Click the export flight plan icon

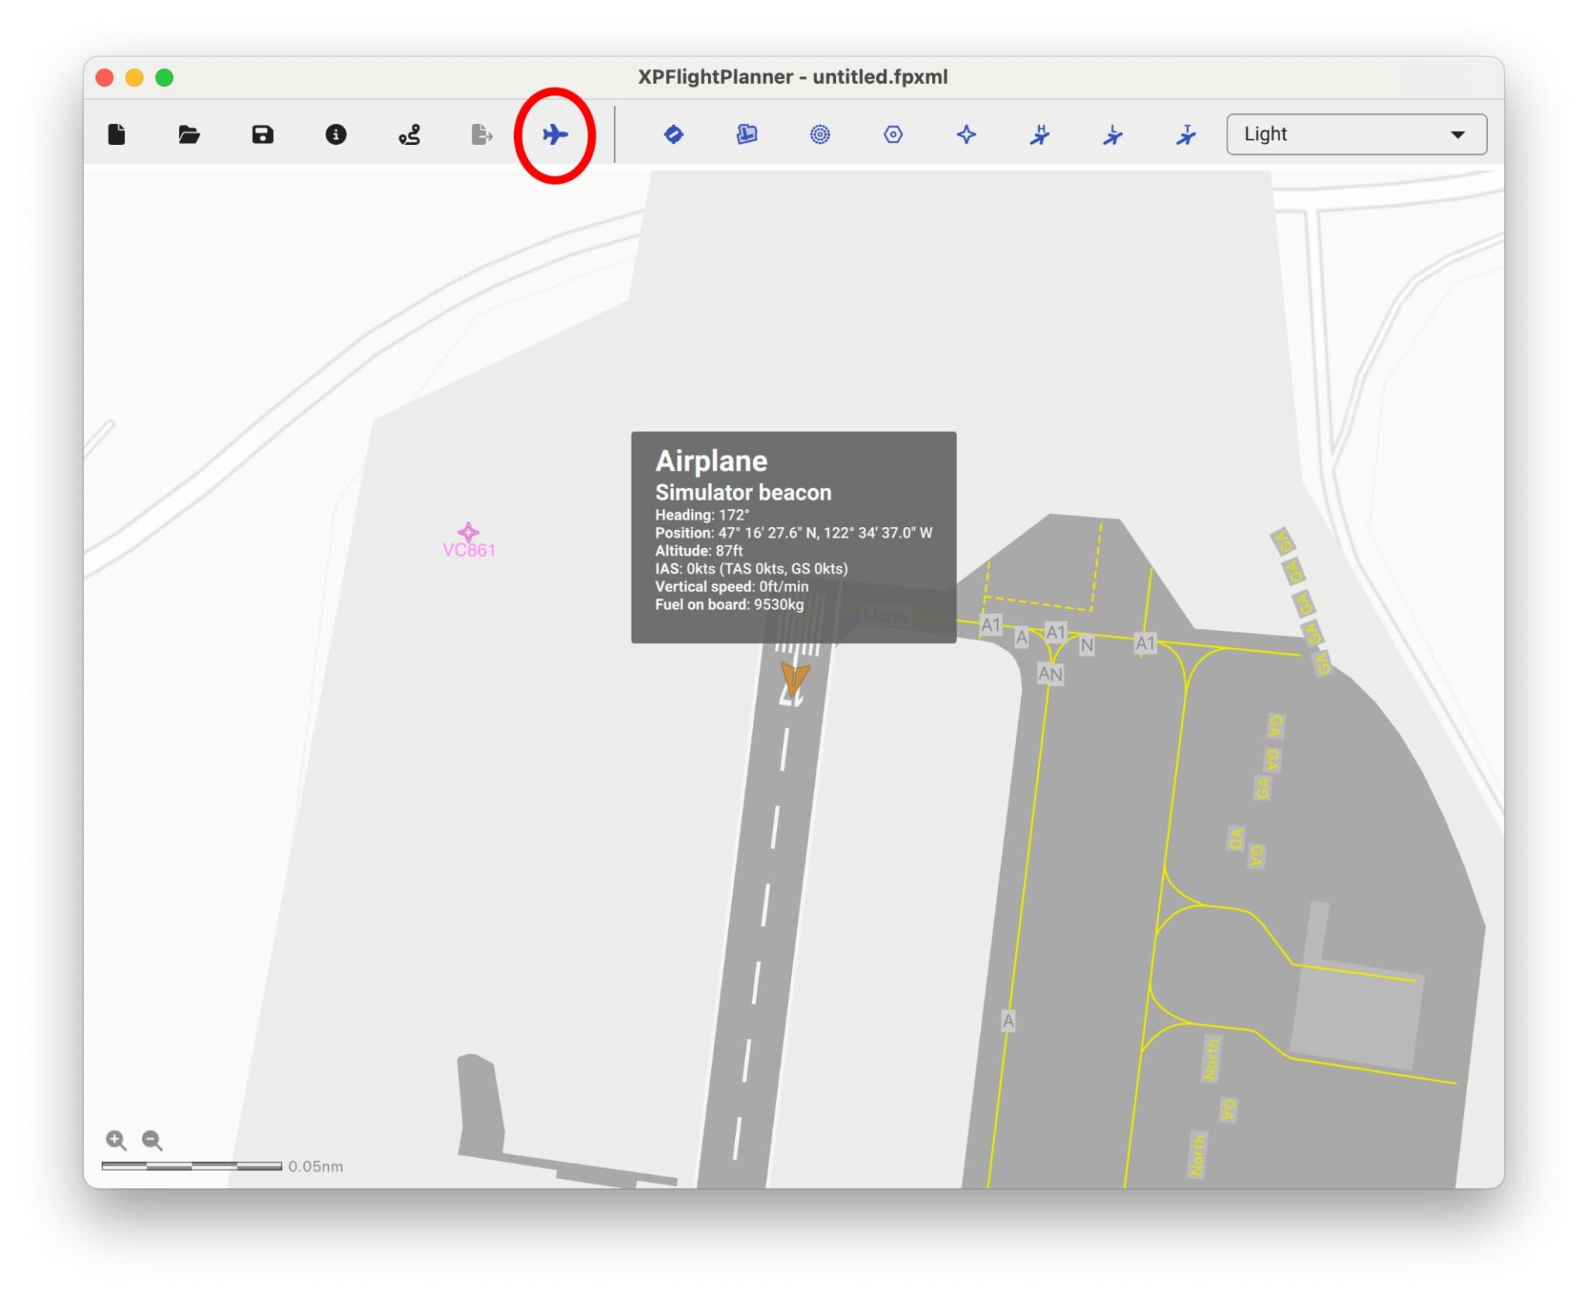pos(483,134)
